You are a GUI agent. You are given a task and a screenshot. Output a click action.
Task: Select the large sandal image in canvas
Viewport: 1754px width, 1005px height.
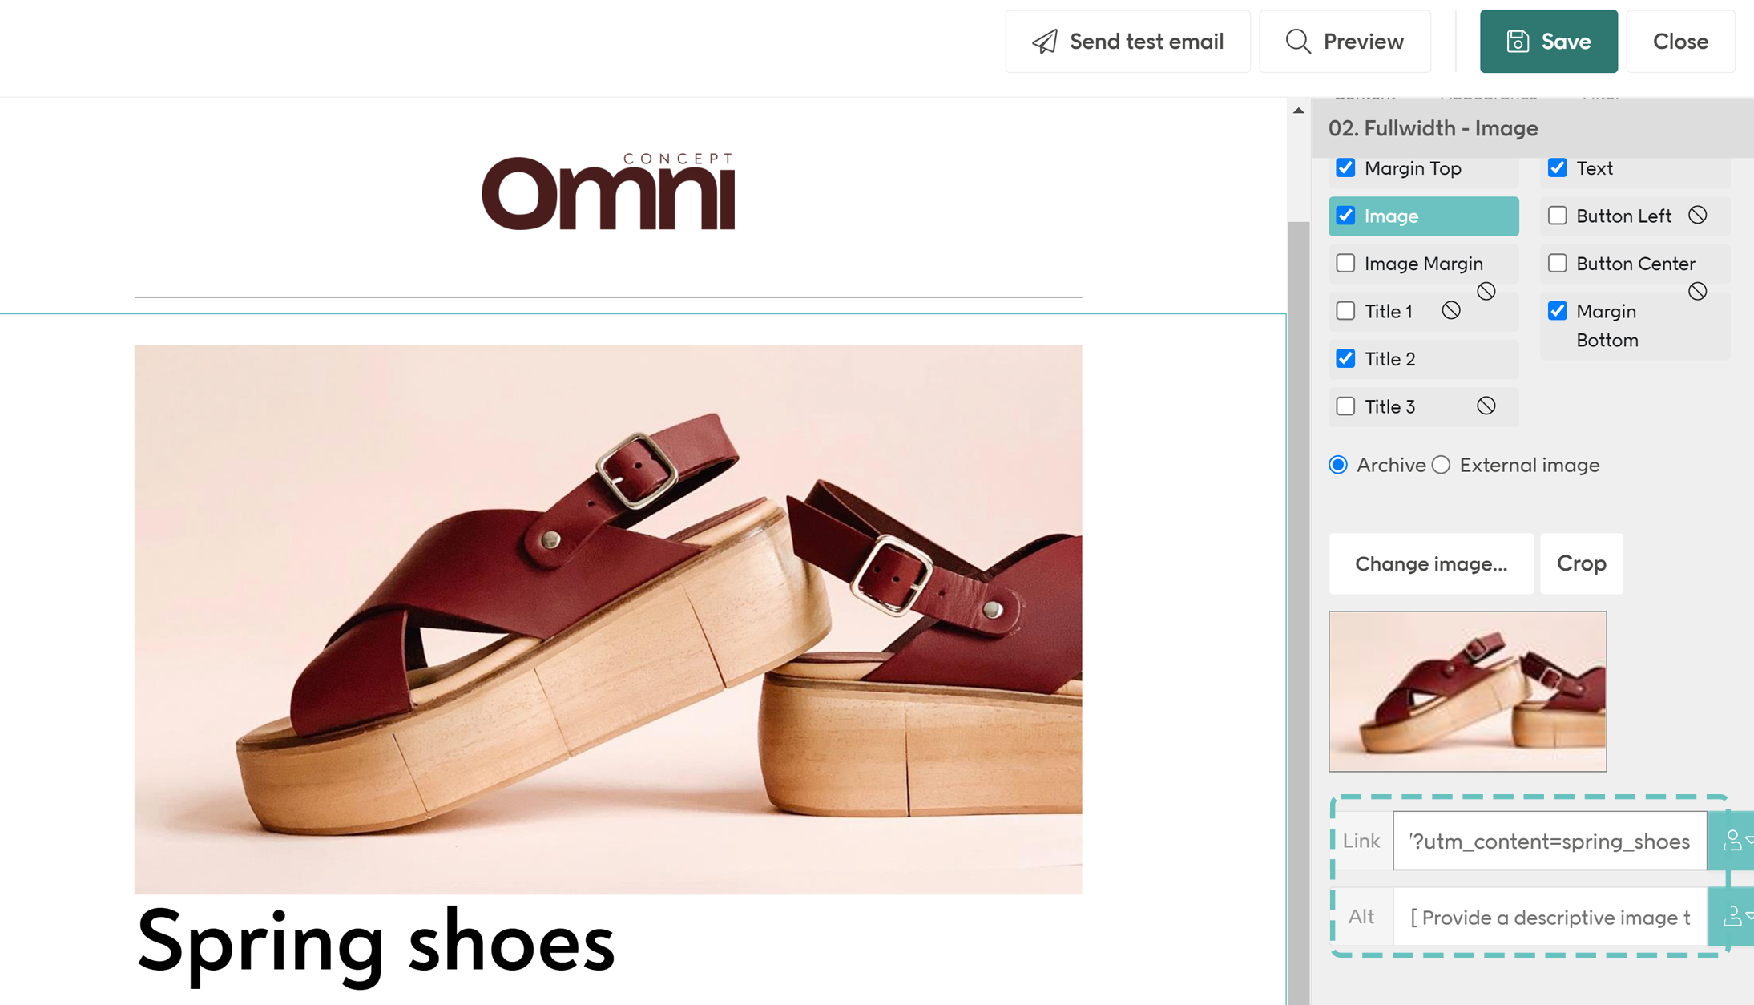(x=608, y=620)
